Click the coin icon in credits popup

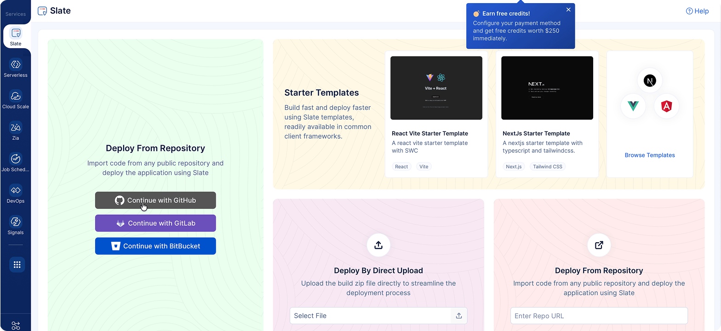coord(476,14)
